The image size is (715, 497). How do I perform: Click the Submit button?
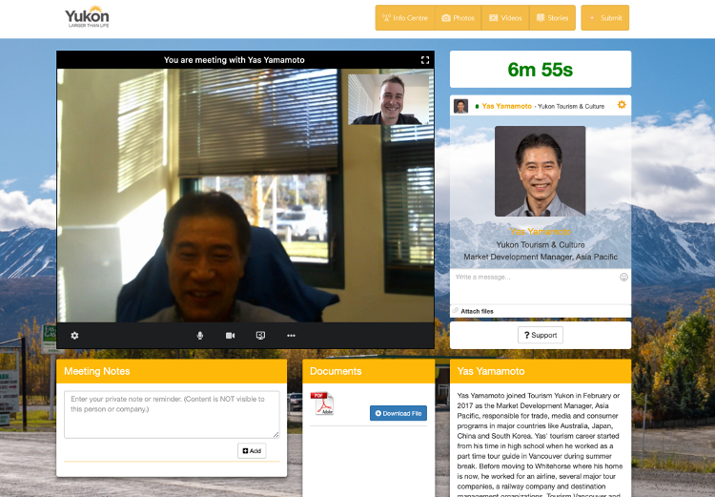coord(605,18)
